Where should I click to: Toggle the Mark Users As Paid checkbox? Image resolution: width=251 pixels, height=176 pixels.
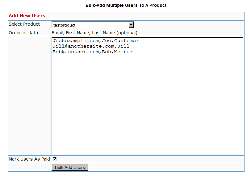[x=55, y=159]
